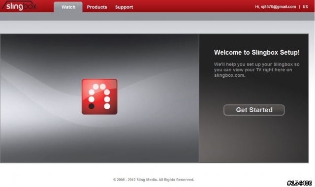Image resolution: width=315 pixels, height=187 pixels.
Task: Open the Products menu tab
Action: (x=97, y=7)
